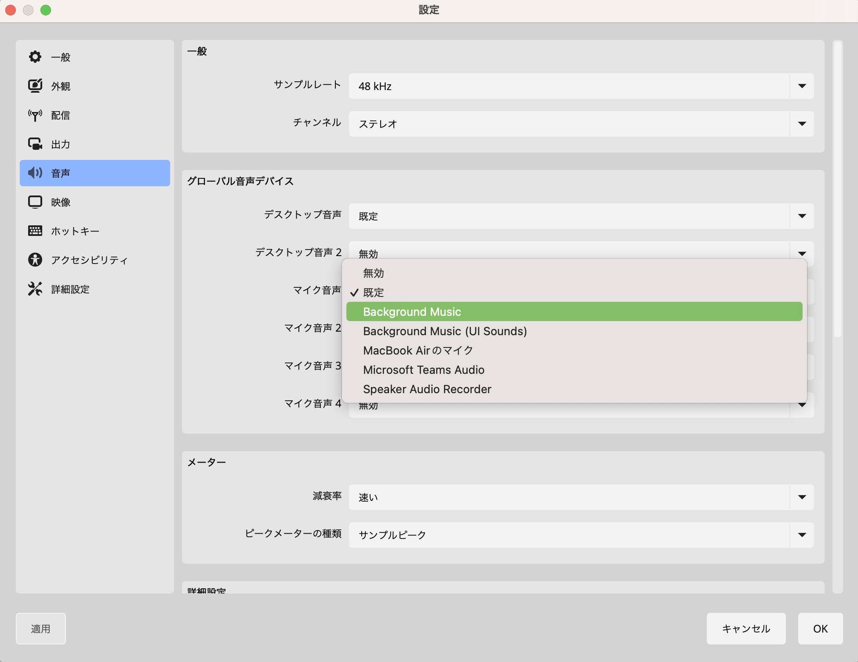
Task: Select checked 既定 option in list
Action: 574,292
